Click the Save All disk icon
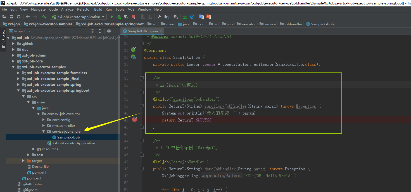The height and width of the screenshot is (192, 411). (x=11, y=17)
